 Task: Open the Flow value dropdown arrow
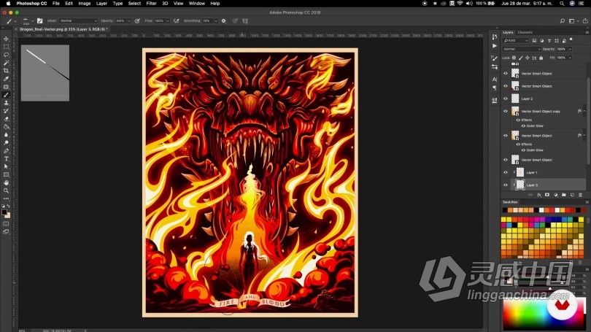[168, 21]
